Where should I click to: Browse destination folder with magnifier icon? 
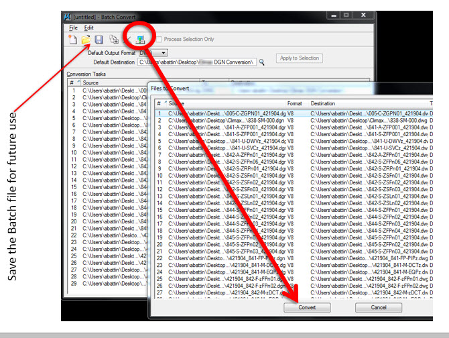pyautogui.click(x=263, y=62)
